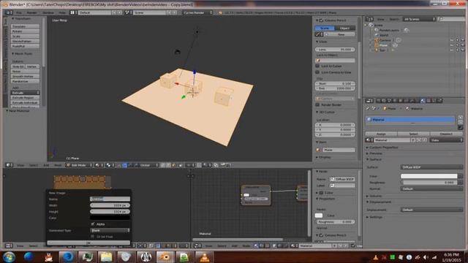Open Blender from the Windows taskbar
468x263 pixels.
click(x=165, y=256)
